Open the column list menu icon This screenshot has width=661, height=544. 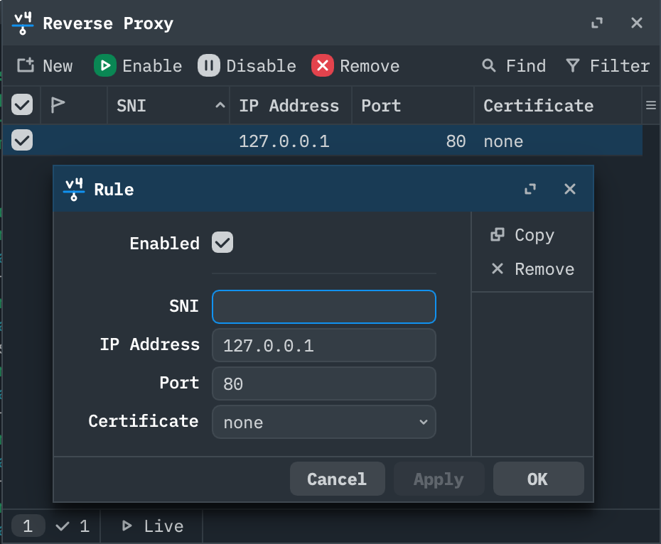click(x=651, y=105)
